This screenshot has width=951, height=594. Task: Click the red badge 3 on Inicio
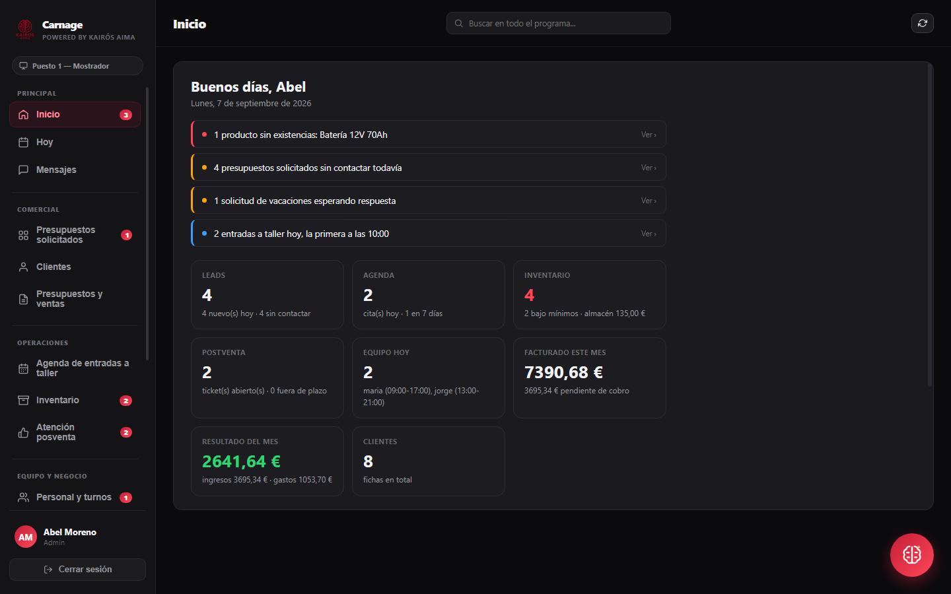pos(126,115)
